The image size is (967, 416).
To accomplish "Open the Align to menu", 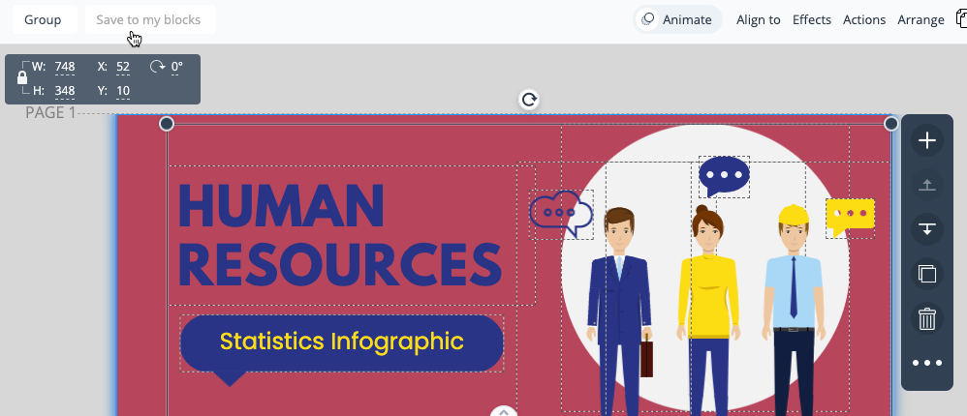I will click(758, 19).
